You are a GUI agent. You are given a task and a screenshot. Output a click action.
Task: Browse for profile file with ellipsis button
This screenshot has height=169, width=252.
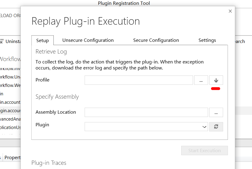[x=201, y=80]
